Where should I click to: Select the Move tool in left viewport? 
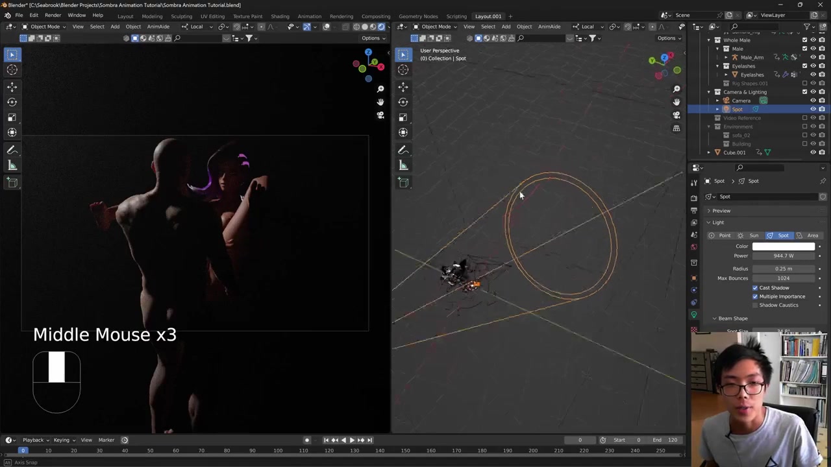(12, 86)
